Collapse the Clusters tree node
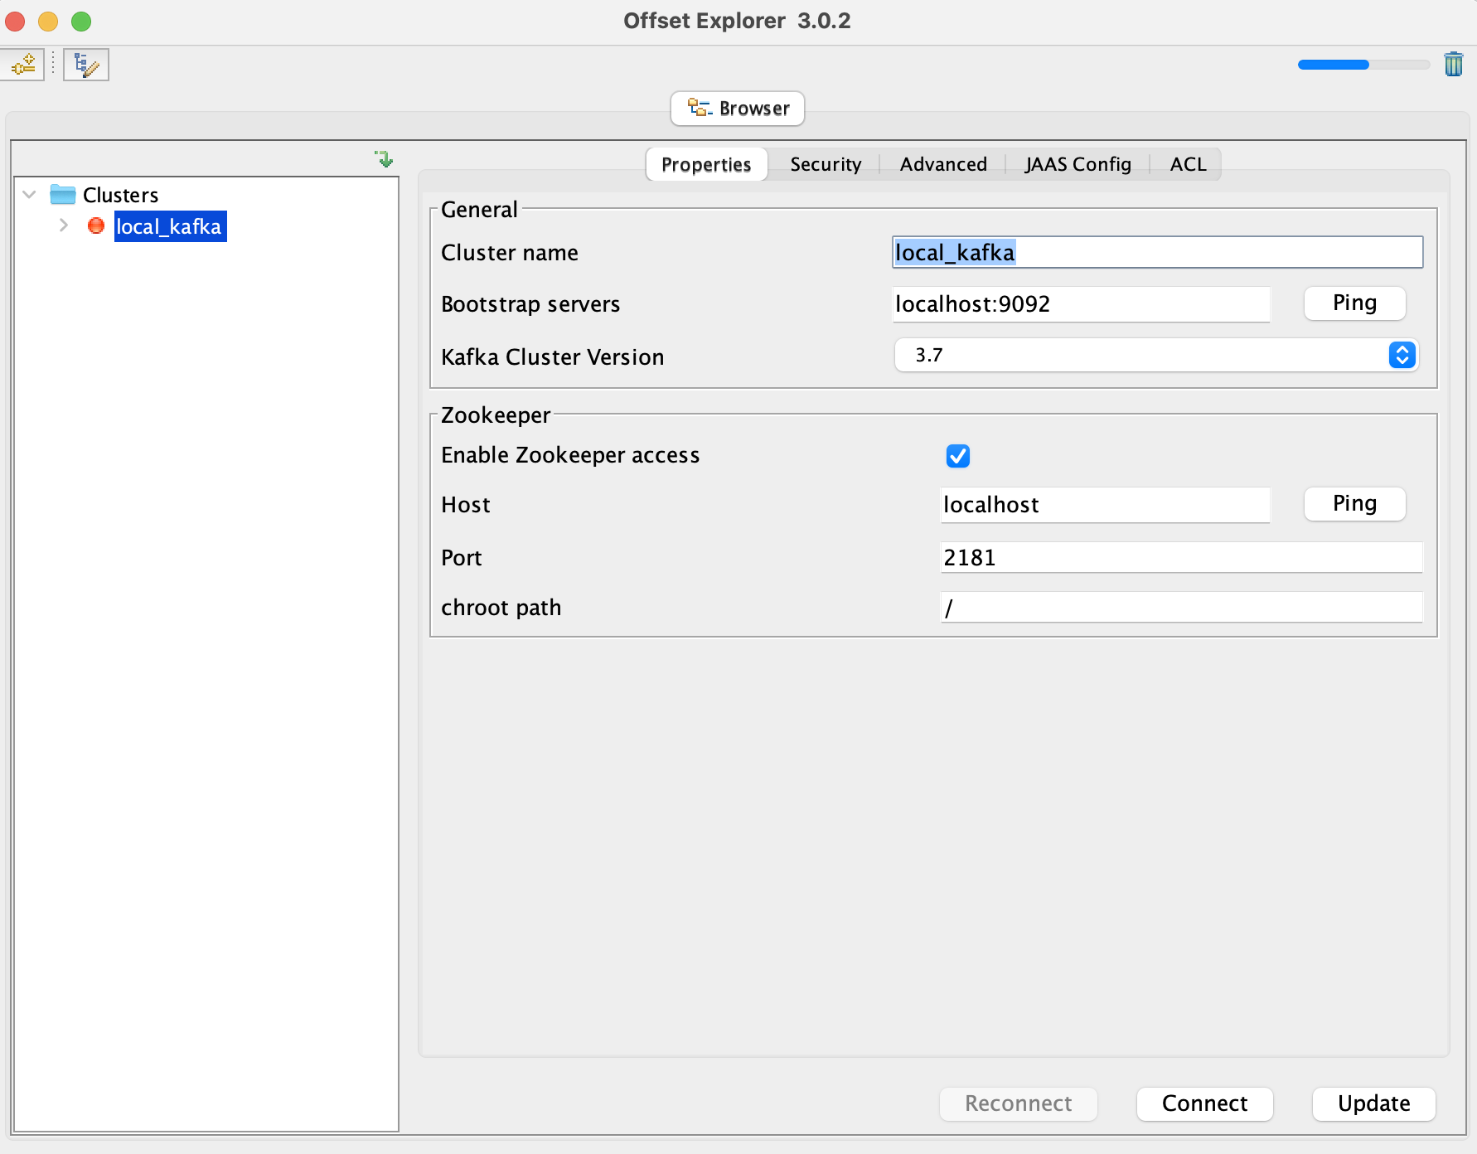The height and width of the screenshot is (1154, 1477). tap(30, 195)
